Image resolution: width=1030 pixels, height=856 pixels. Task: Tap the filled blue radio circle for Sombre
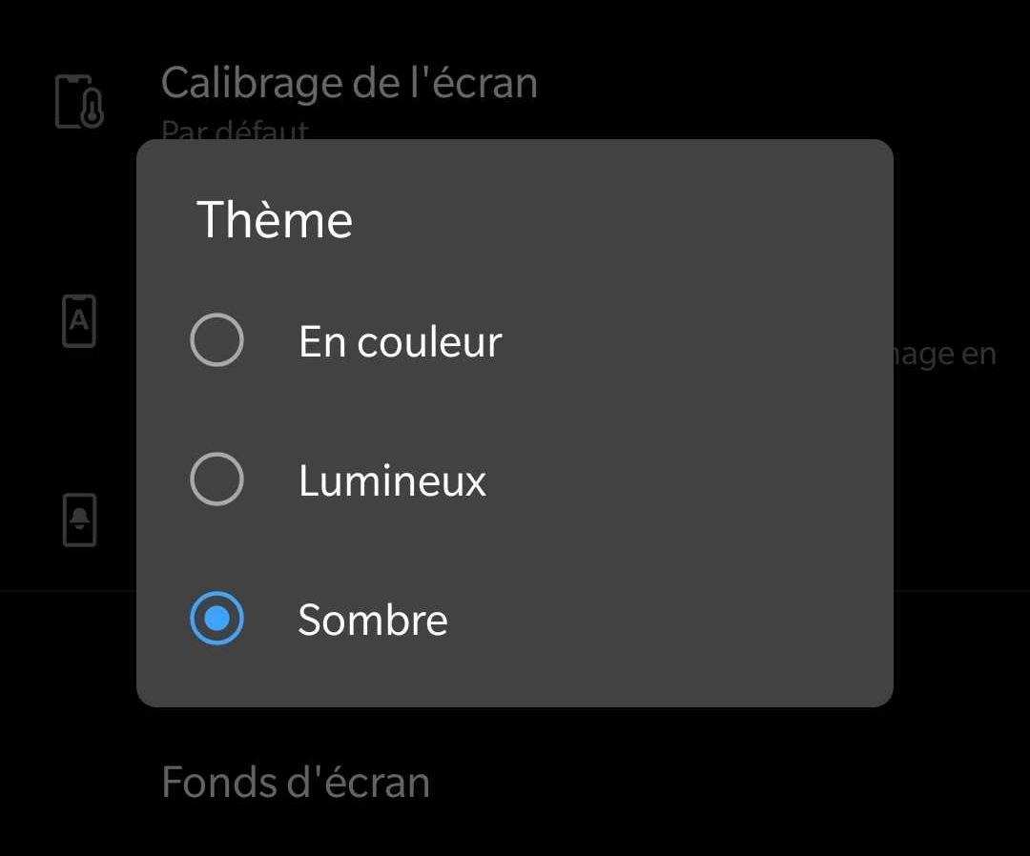tap(217, 619)
